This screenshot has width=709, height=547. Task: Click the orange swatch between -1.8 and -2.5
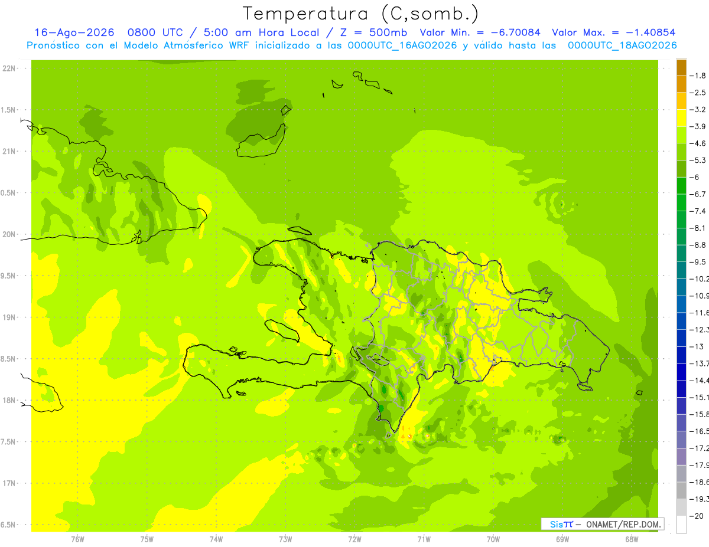coord(681,84)
